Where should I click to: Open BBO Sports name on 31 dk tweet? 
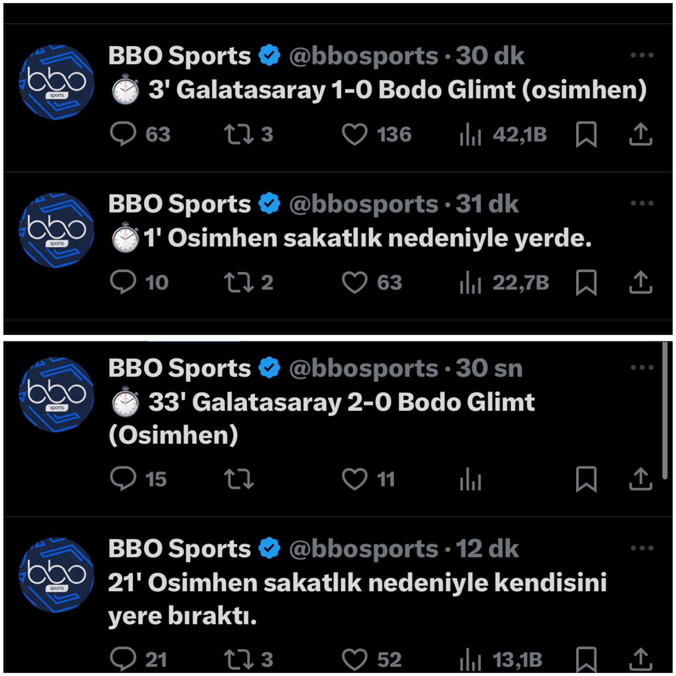[180, 204]
